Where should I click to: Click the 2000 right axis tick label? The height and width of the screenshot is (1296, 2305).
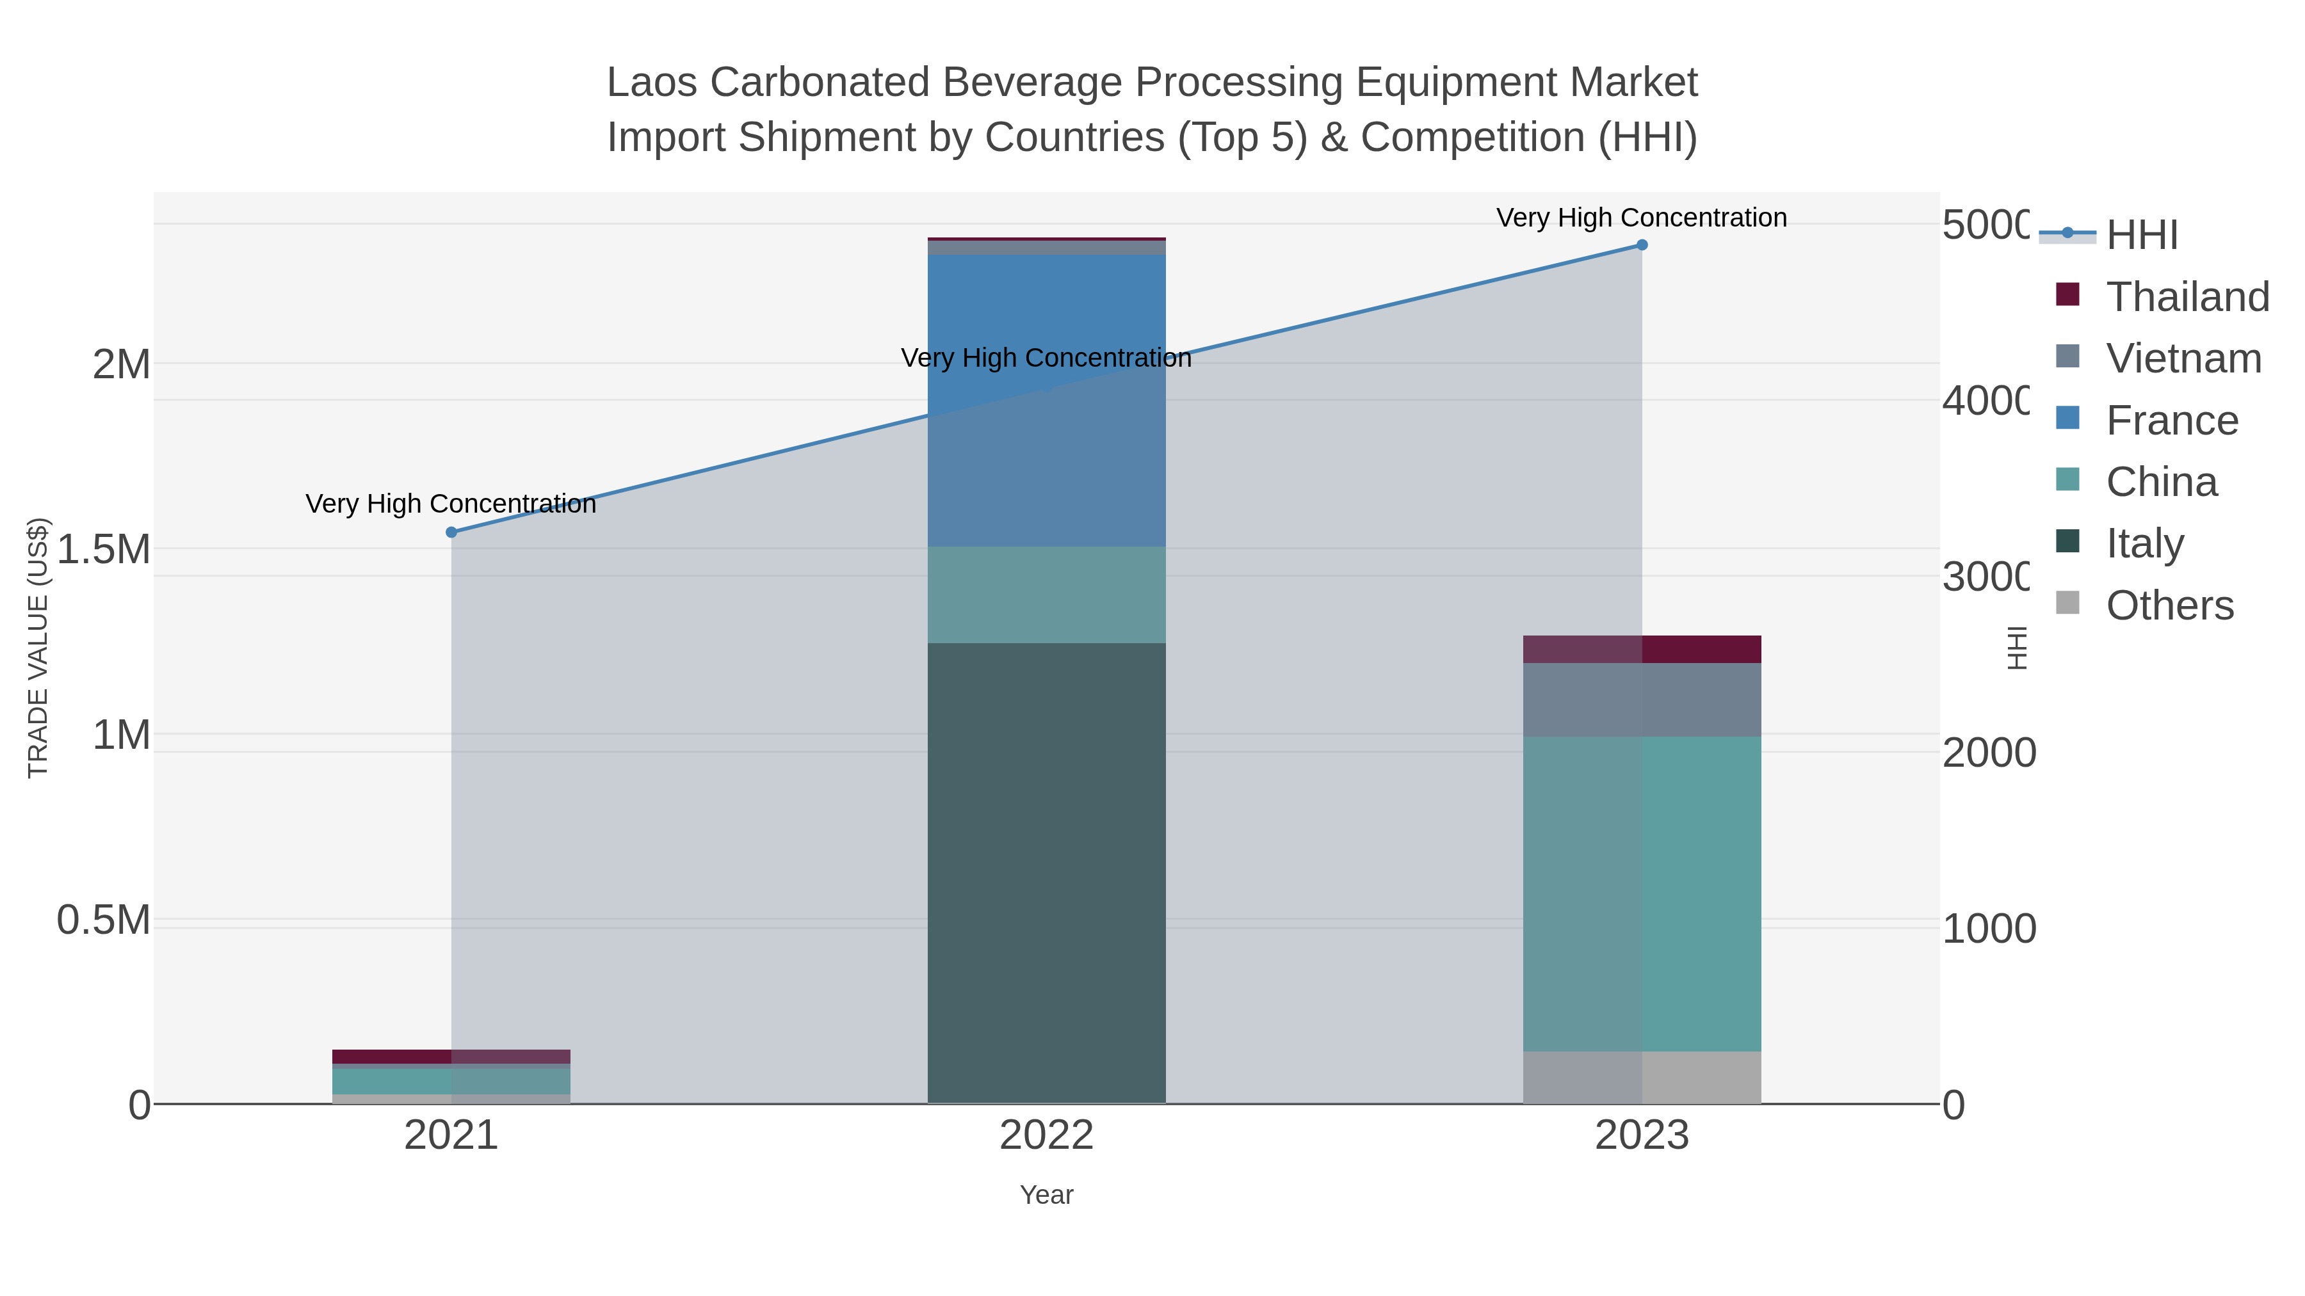pos(1989,752)
